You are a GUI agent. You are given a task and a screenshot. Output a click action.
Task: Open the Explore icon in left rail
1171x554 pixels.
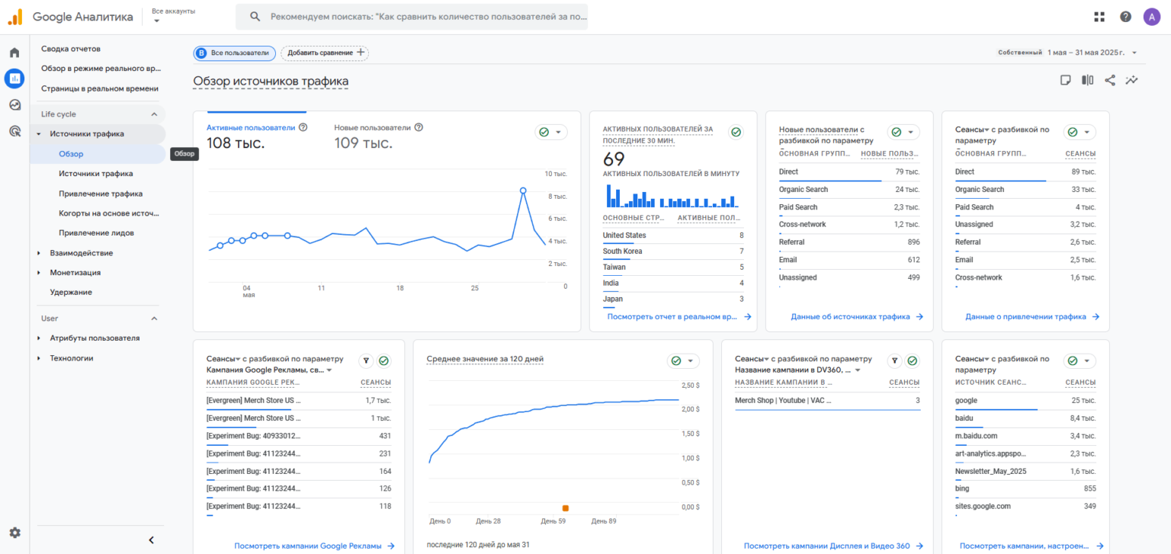pos(14,105)
